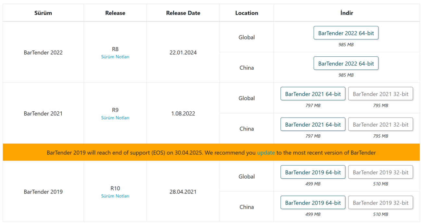
Task: Select the 'BarTender 2019' version cell
Action: point(43,192)
